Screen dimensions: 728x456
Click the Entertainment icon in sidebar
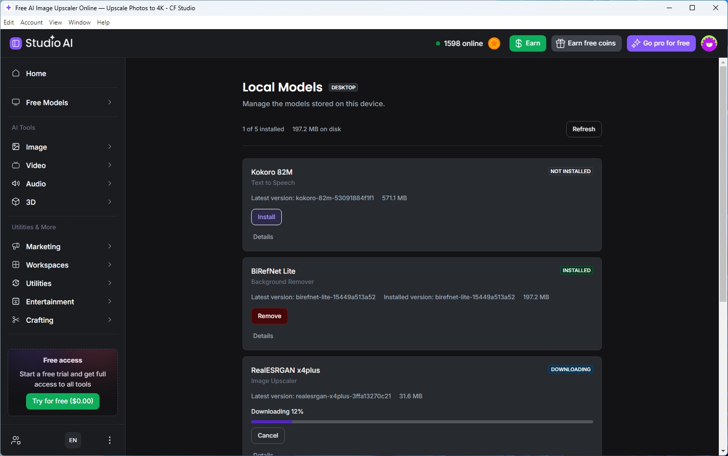coord(16,302)
